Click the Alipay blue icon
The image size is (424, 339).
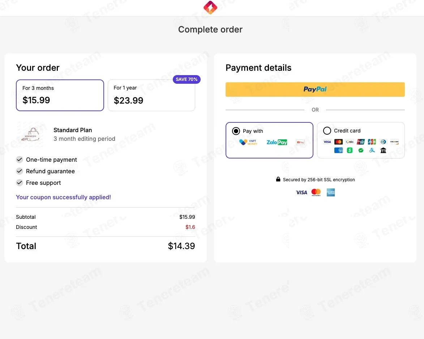click(372, 151)
